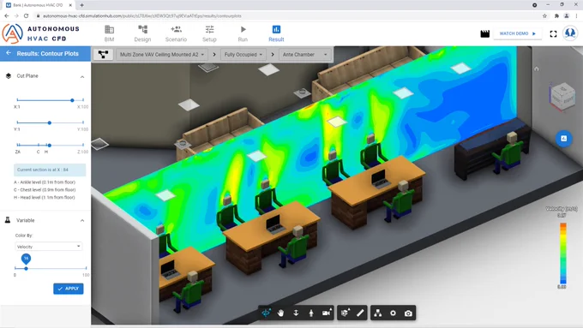Open Multi Zone VAV Ceiling Mounted A2 dropdown
The image size is (583, 328).
point(162,54)
